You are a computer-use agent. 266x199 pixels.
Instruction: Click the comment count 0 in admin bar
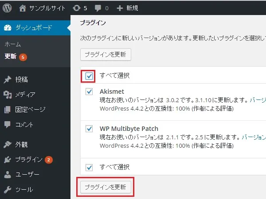(107, 8)
